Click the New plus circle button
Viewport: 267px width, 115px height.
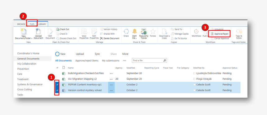57,54
